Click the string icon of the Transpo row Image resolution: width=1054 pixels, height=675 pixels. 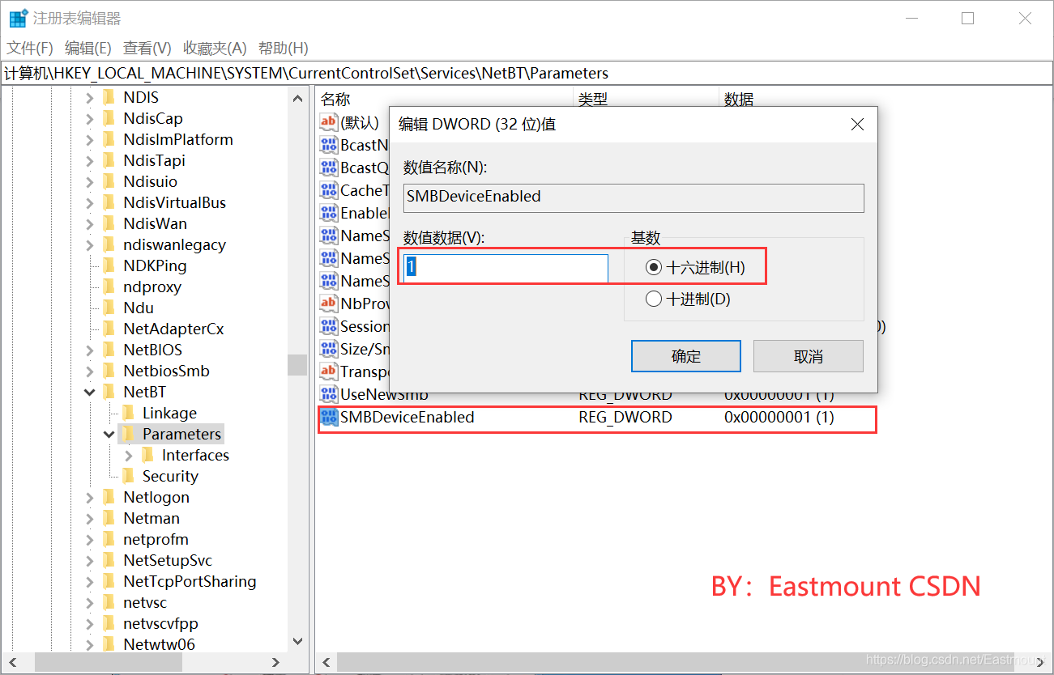329,371
